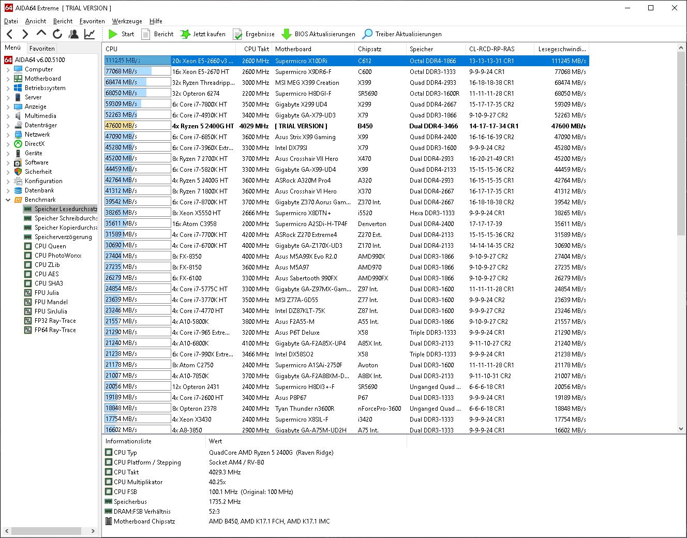Screen dimensions: 687x538
Task: Sort by the Motherboard column header
Action: pos(313,49)
